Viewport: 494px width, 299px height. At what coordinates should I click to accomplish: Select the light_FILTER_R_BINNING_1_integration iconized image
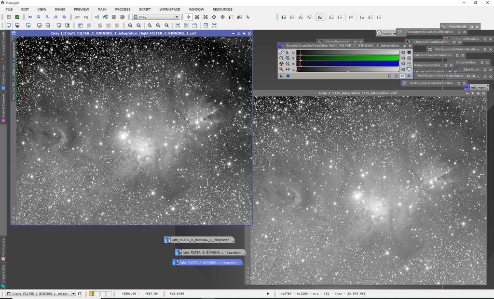(x=207, y=262)
